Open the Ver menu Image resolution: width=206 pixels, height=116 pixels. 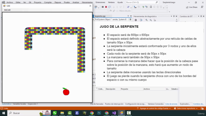[x=24, y=2]
